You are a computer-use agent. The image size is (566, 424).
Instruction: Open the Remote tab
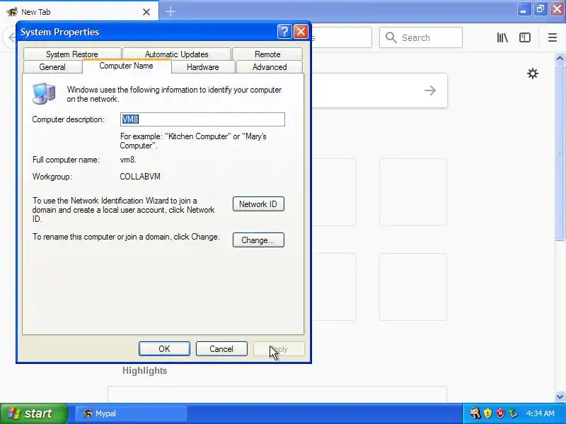coord(267,54)
